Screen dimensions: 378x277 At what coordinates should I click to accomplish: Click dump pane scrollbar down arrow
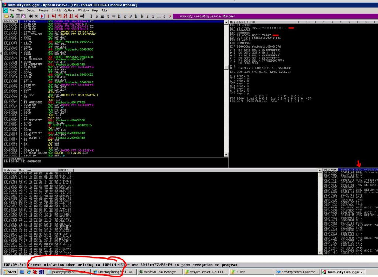(x=320, y=252)
